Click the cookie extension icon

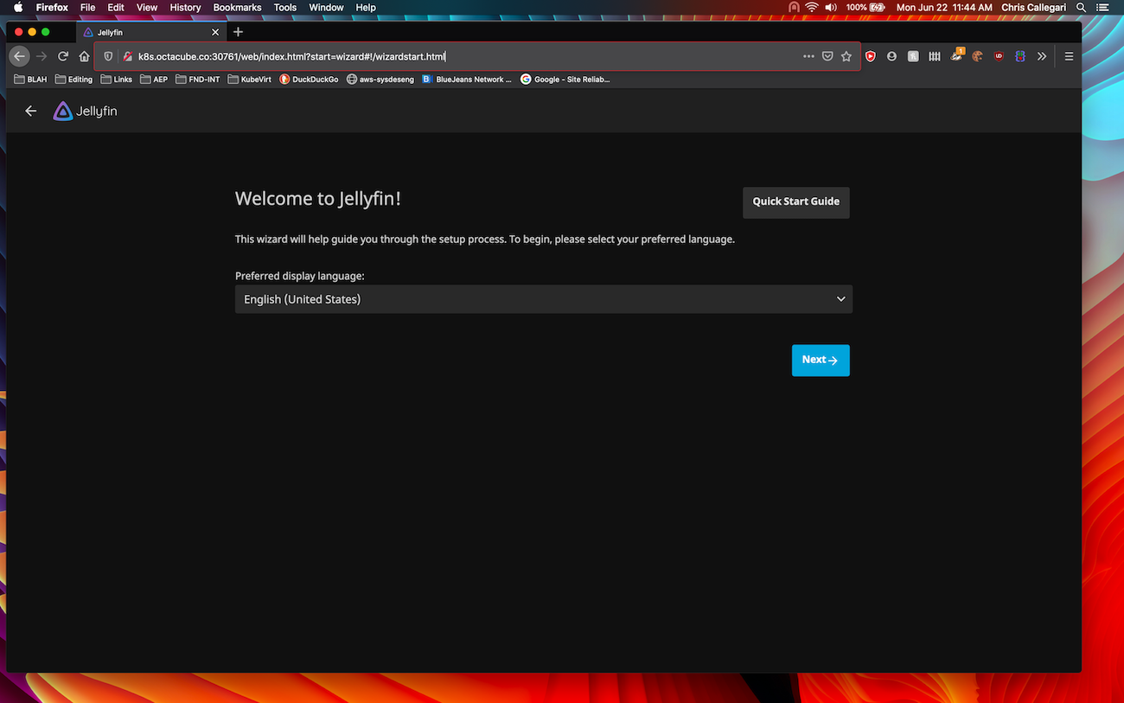(x=978, y=56)
